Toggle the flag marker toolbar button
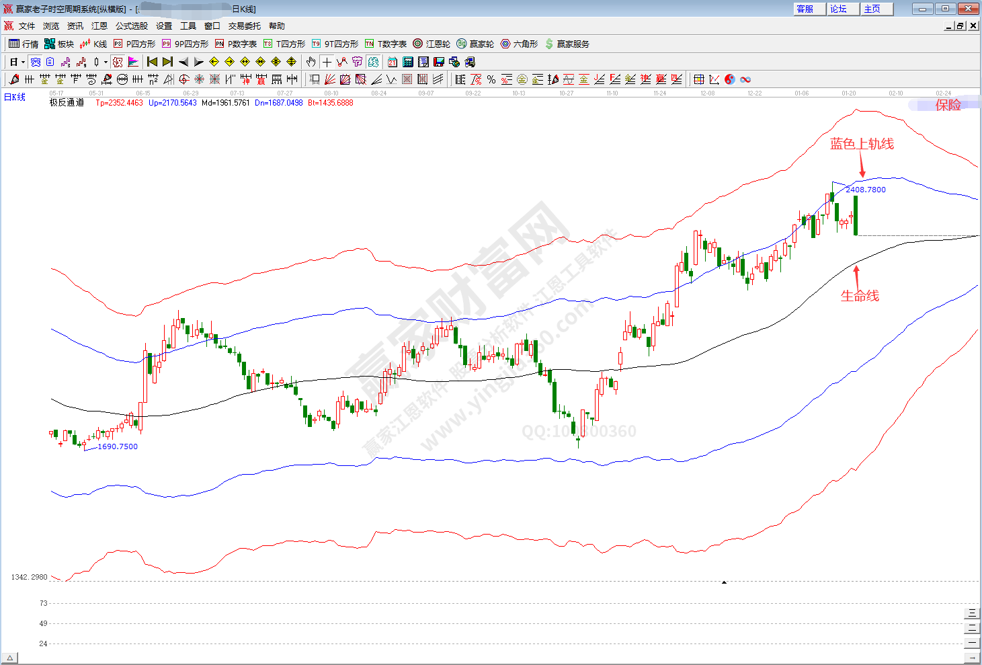This screenshot has width=982, height=665. [x=134, y=62]
